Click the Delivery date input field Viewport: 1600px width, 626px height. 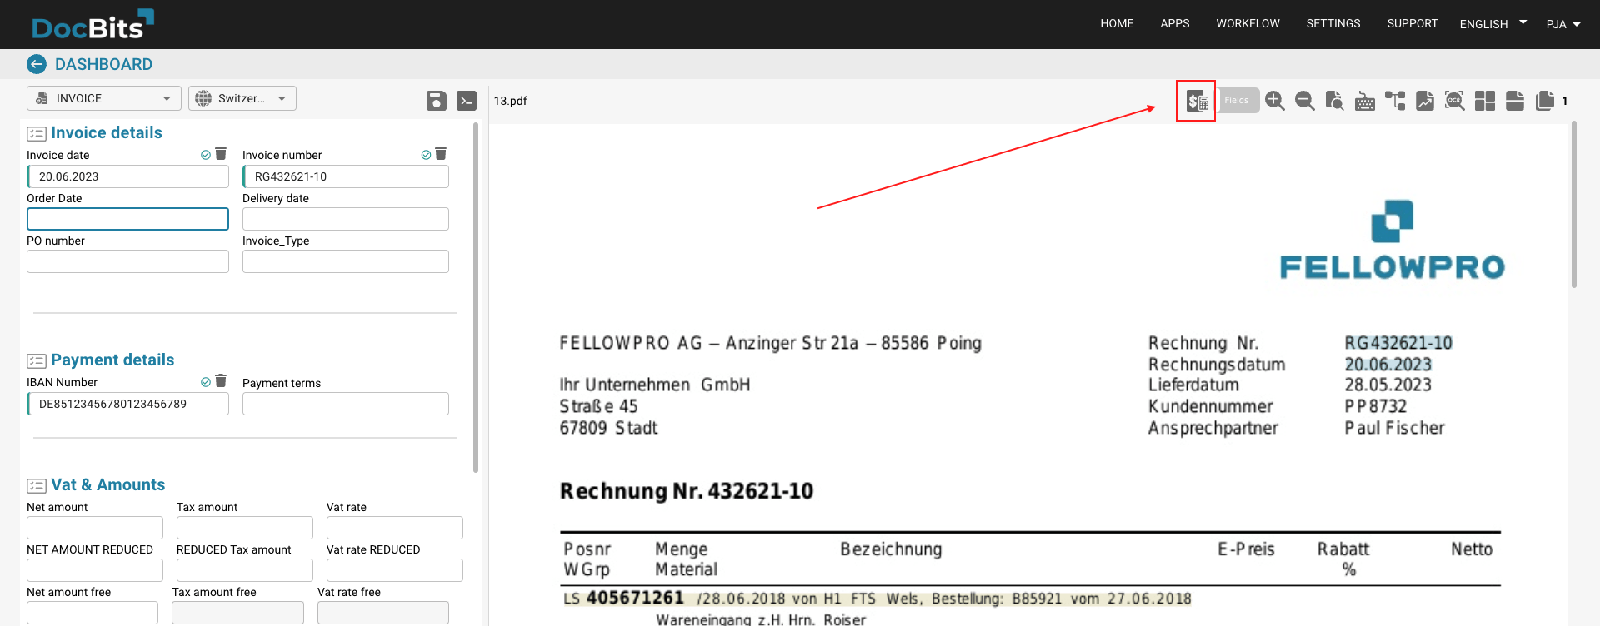(x=346, y=219)
